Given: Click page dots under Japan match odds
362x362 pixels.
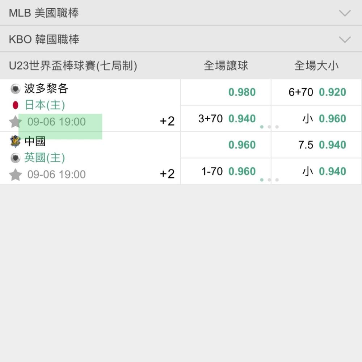Looking at the screenshot, I should 269,127.
